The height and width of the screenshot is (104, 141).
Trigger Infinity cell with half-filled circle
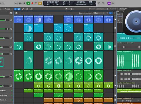pos(28,28)
